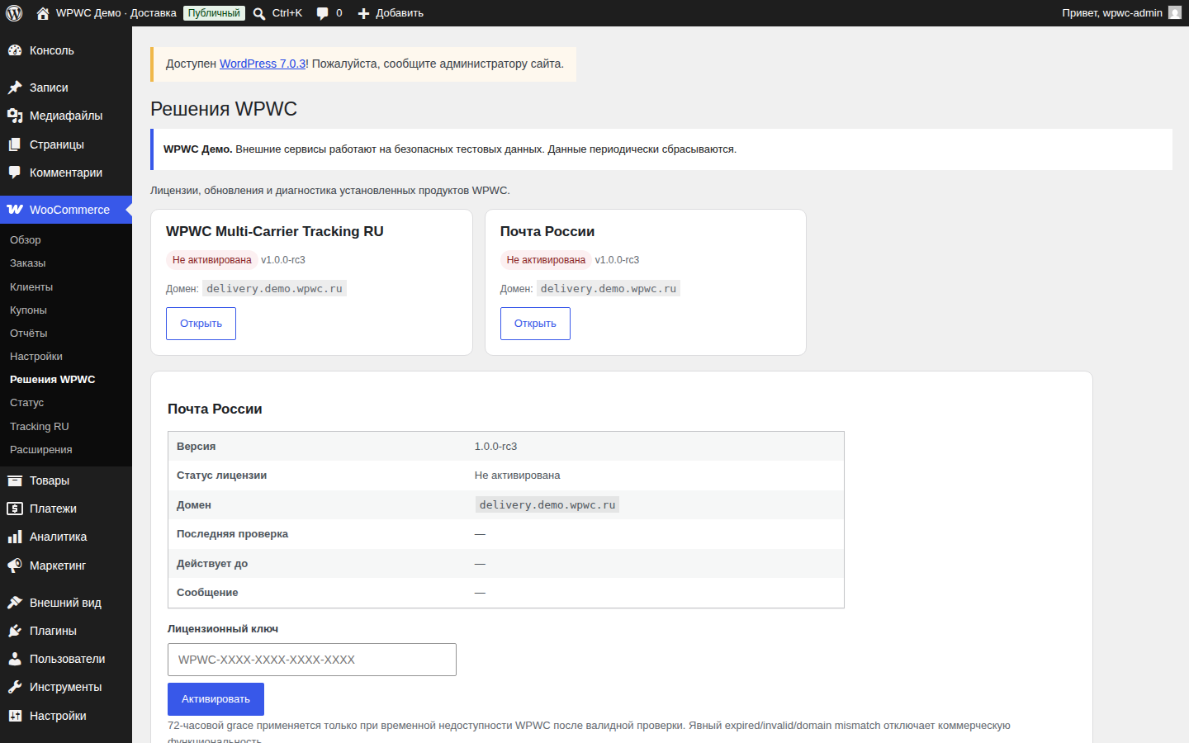Click Открыть on WPWC Multi-Carrier Tracking RU card

click(x=201, y=324)
